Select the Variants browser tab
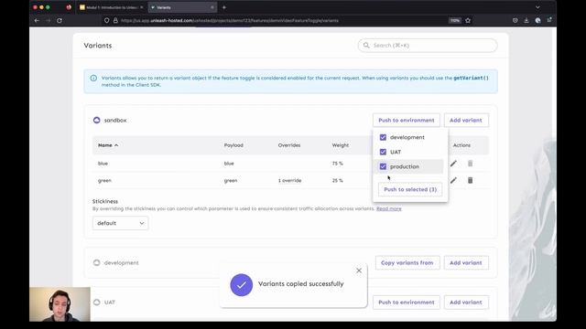Screen dimensions: 586x329 coord(181,7)
